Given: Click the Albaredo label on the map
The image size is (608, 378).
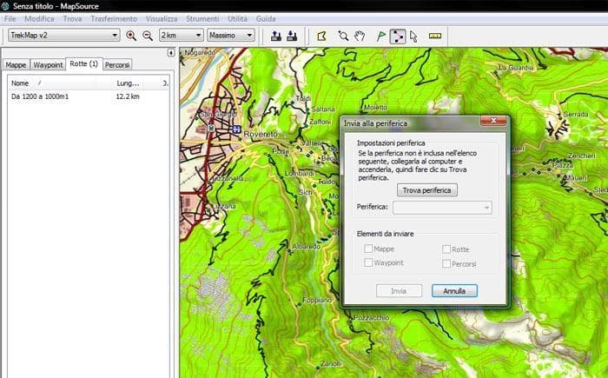Looking at the screenshot, I should pos(306,247).
